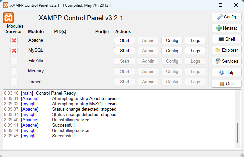Open the Help button
Viewport: 244px width, 157px height.
tap(226, 72)
